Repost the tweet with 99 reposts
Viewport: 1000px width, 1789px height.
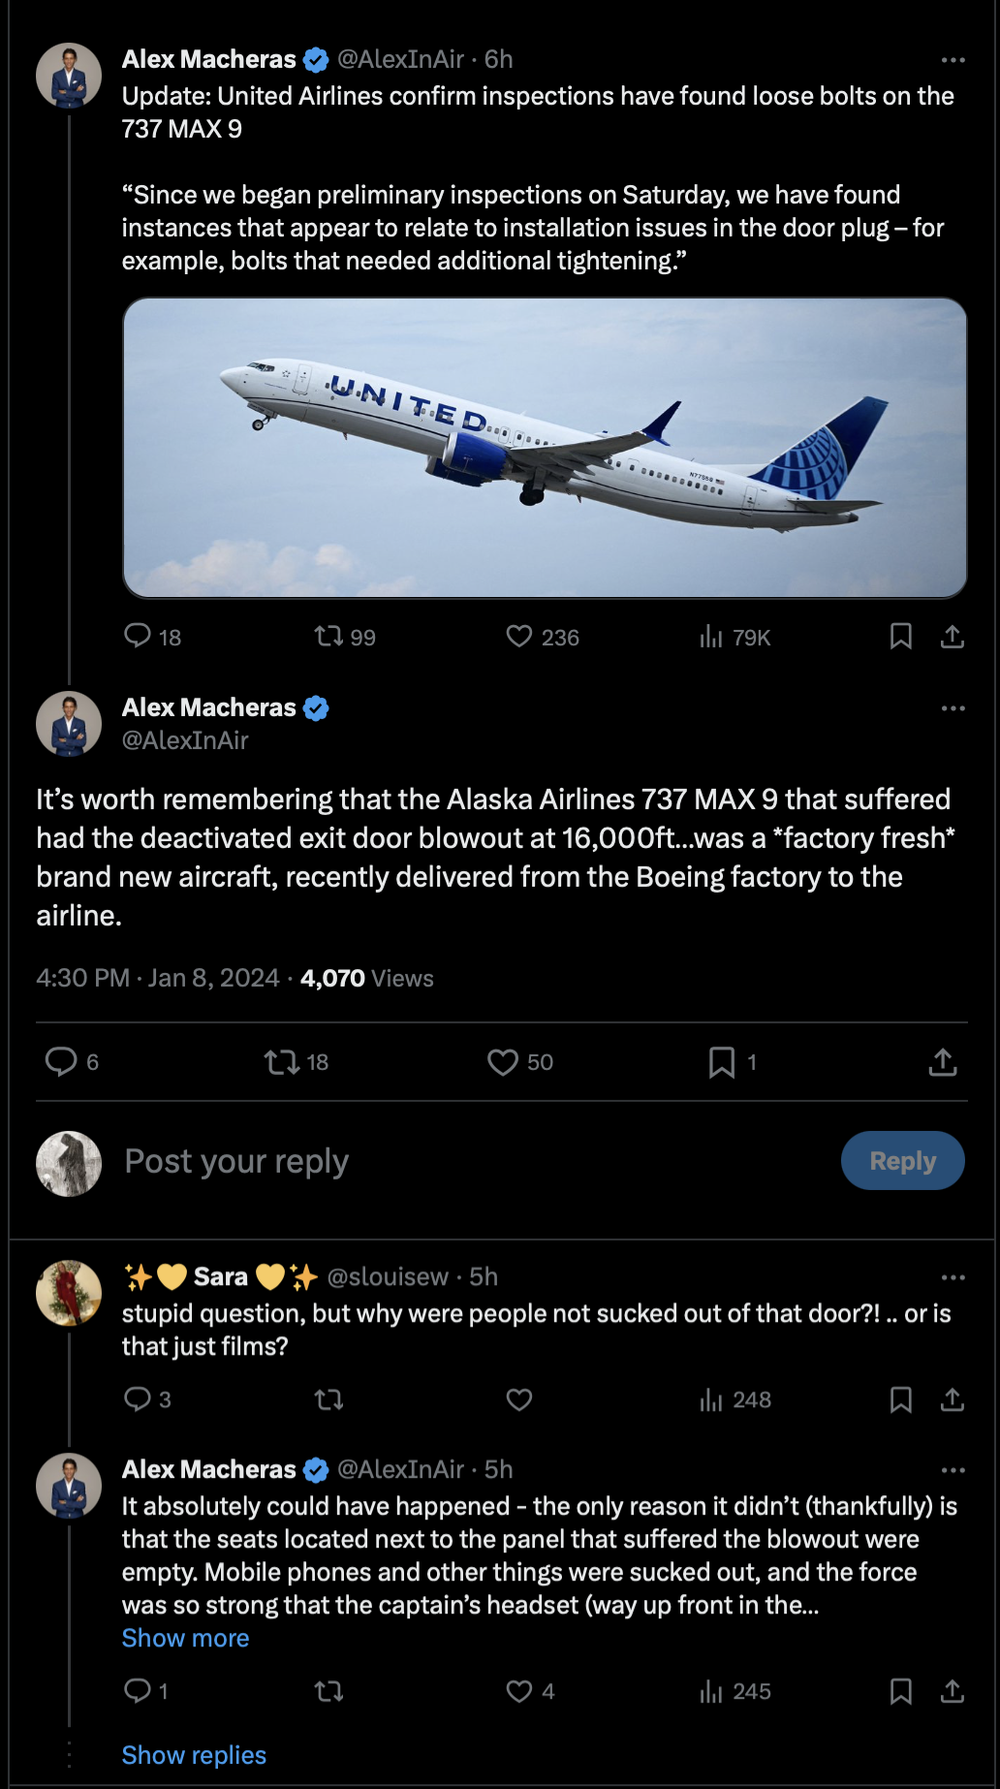pos(329,637)
